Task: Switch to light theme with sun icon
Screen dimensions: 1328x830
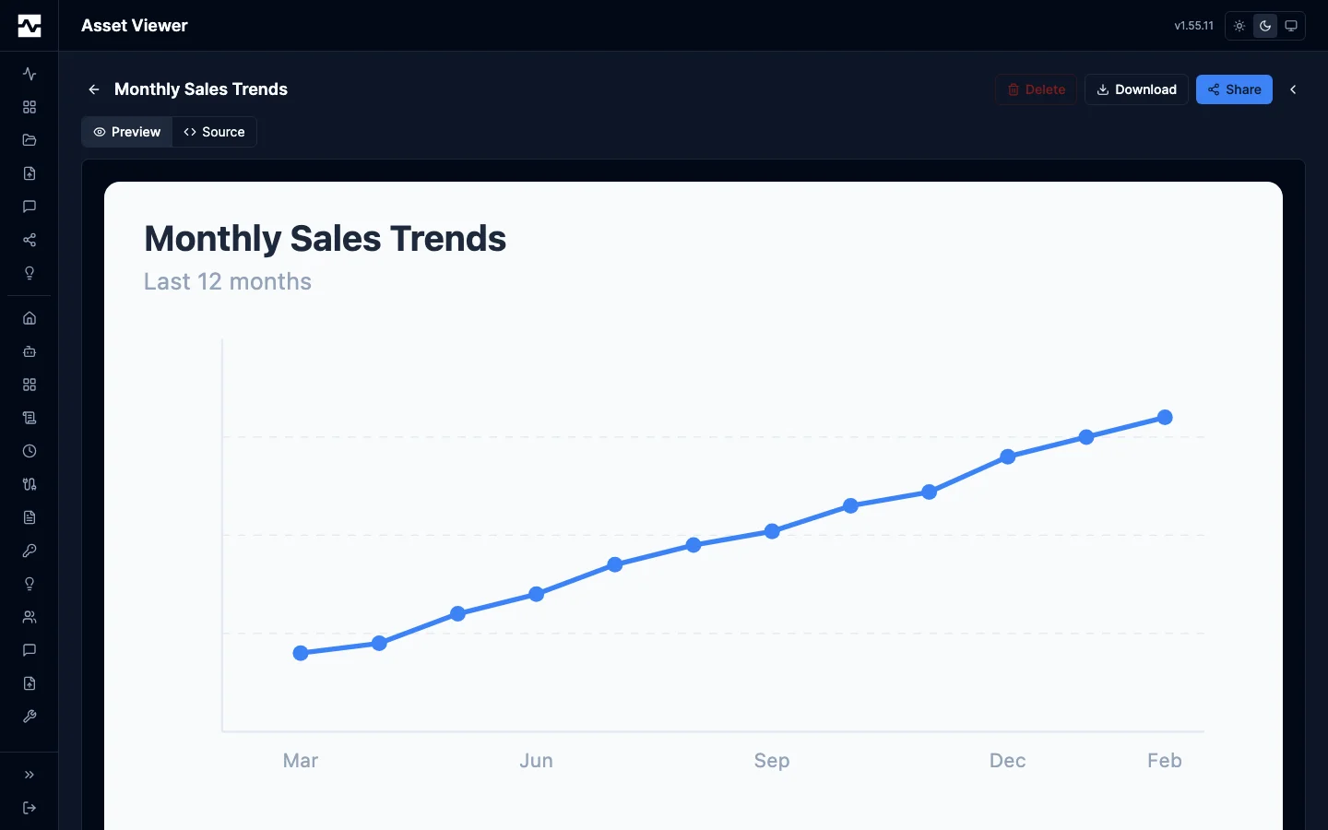Action: [x=1239, y=26]
